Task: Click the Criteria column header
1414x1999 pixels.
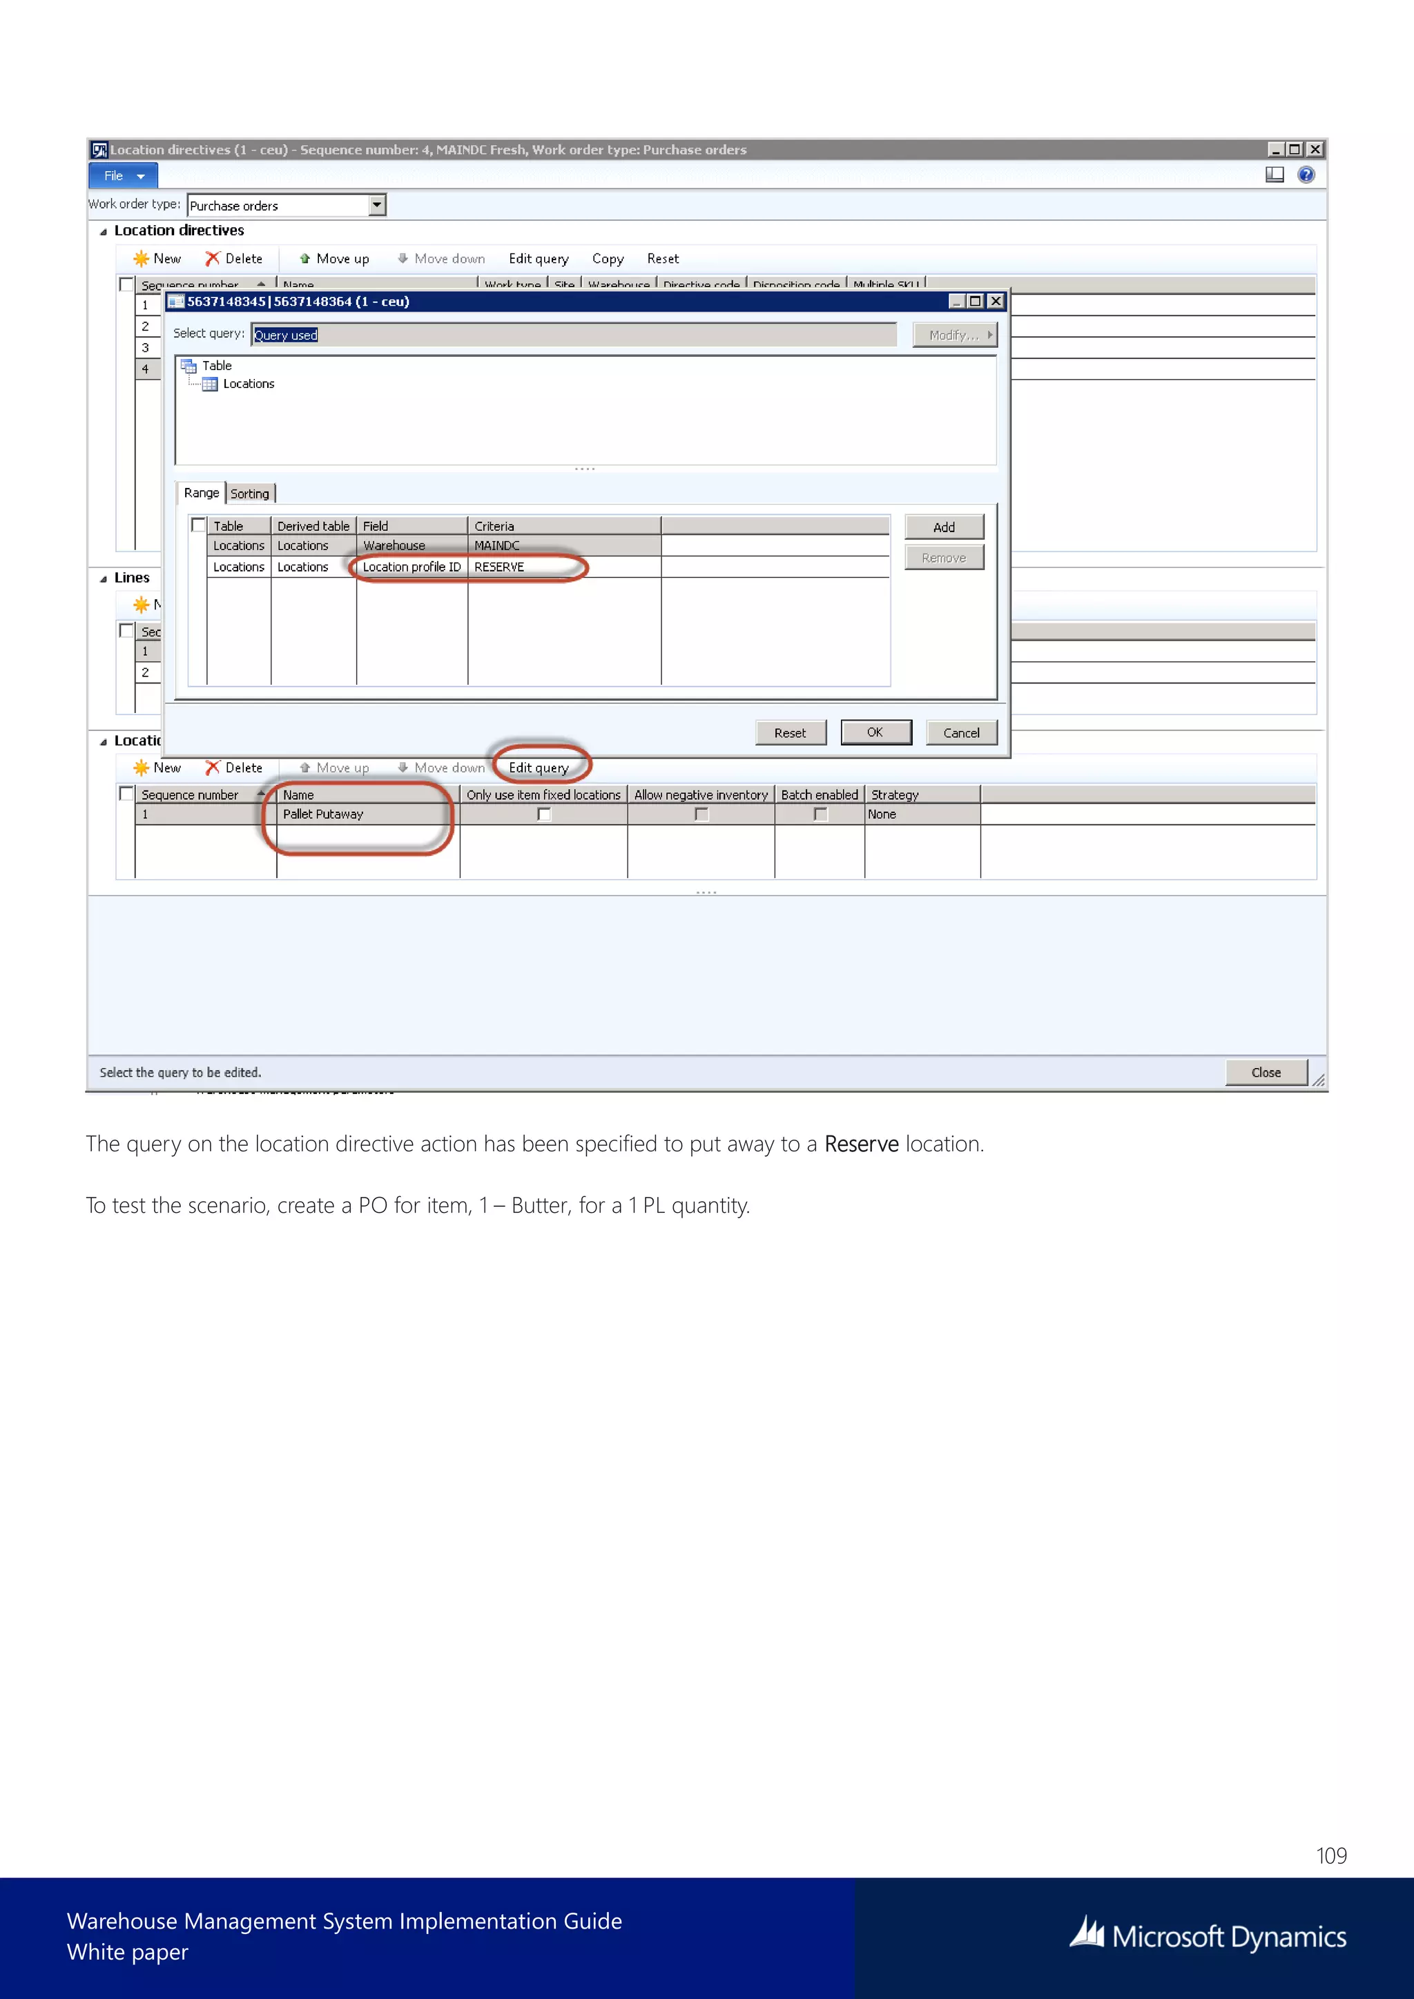Action: click(564, 526)
